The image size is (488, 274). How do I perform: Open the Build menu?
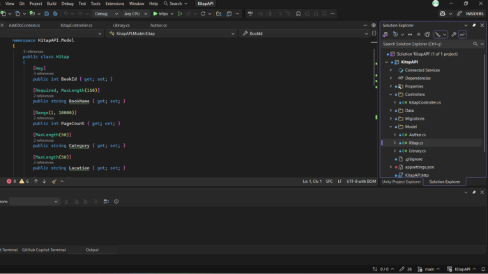(52, 3)
